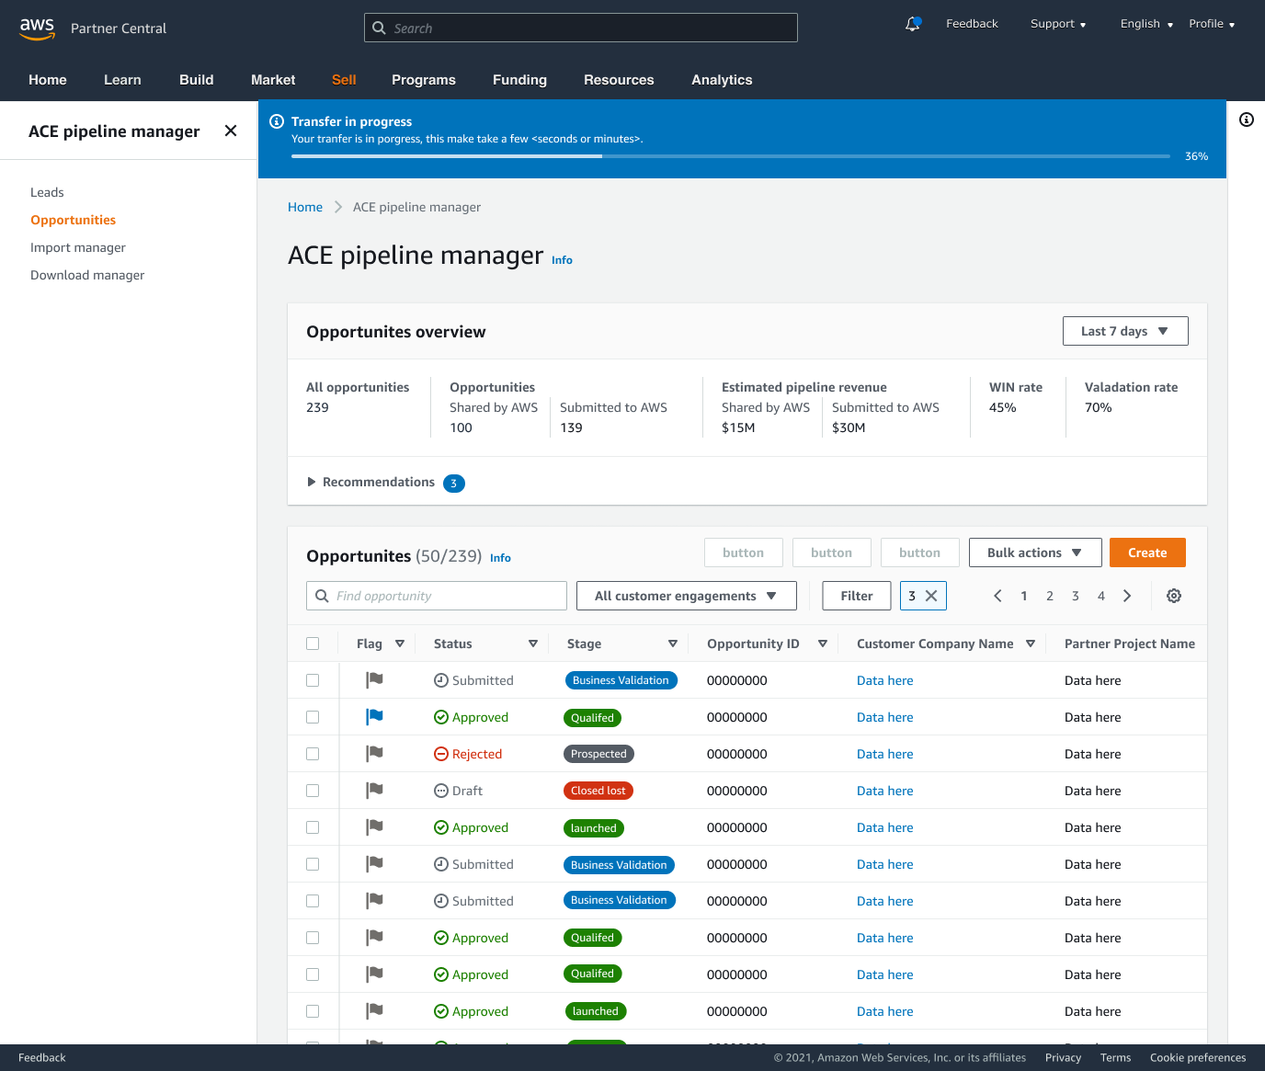Check the Draft row checkbox
The image size is (1265, 1071).
(313, 791)
